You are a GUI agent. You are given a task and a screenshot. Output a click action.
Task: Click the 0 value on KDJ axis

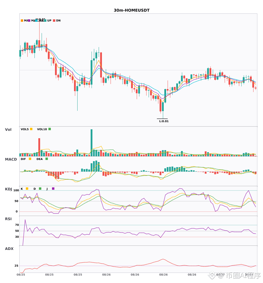(17, 212)
